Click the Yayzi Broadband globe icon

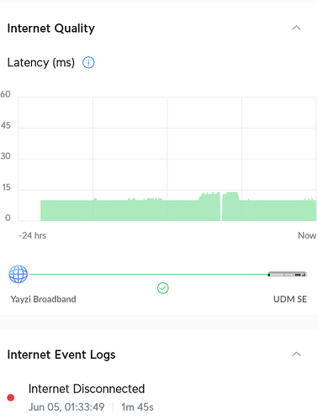click(19, 274)
